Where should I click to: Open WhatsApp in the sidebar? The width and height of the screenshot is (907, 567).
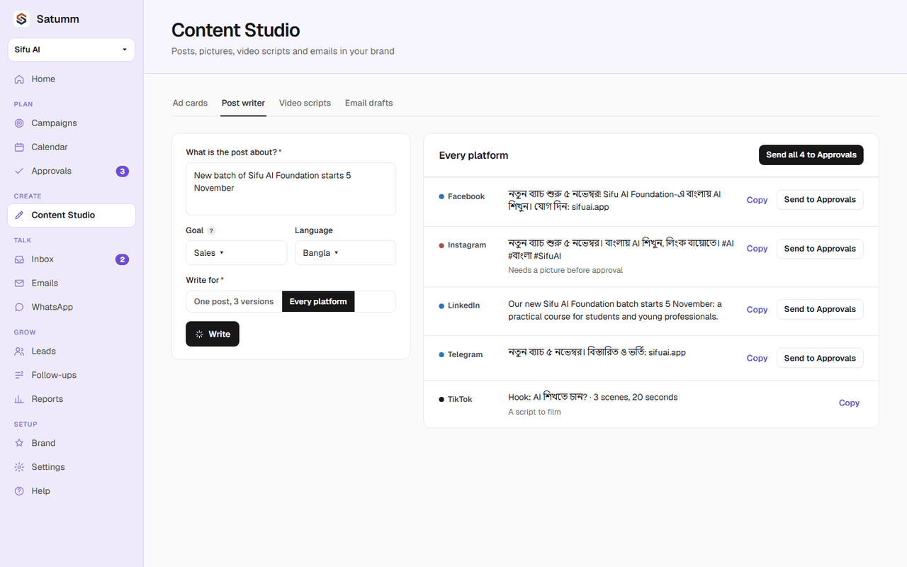(x=72, y=308)
